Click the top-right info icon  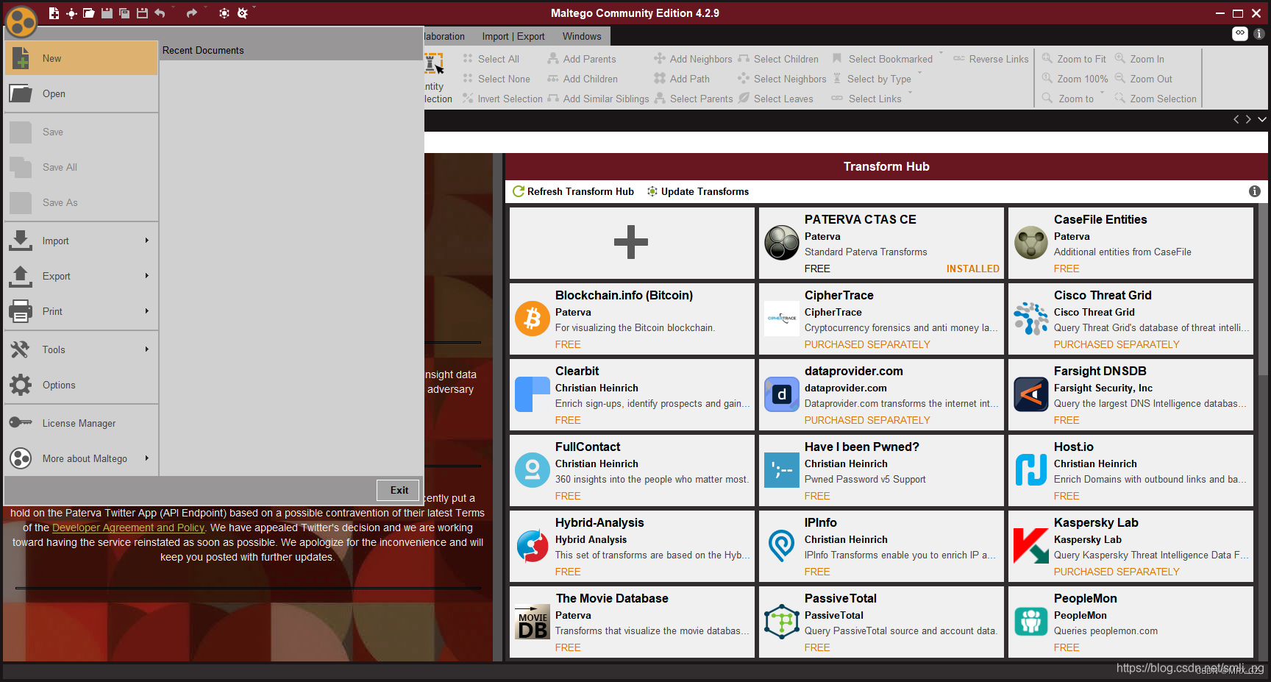(x=1259, y=34)
